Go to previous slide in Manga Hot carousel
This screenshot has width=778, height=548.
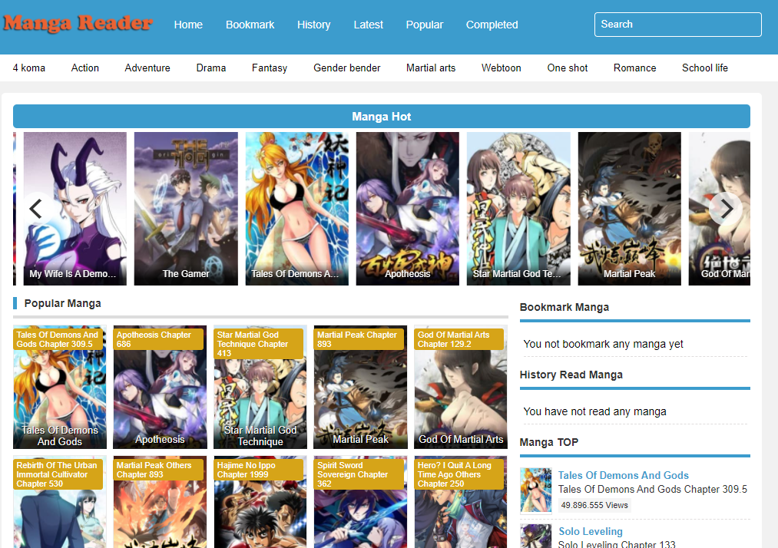tap(36, 209)
